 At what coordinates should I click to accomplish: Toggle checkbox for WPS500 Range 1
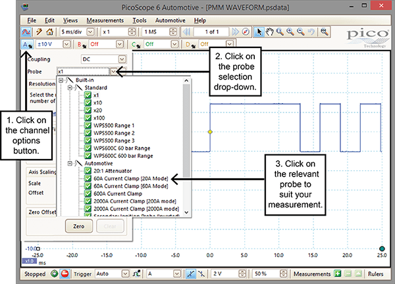click(88, 126)
